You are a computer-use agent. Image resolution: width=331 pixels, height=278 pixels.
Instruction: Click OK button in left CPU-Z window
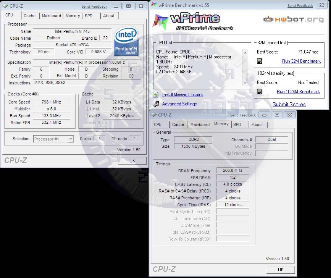click(132, 161)
